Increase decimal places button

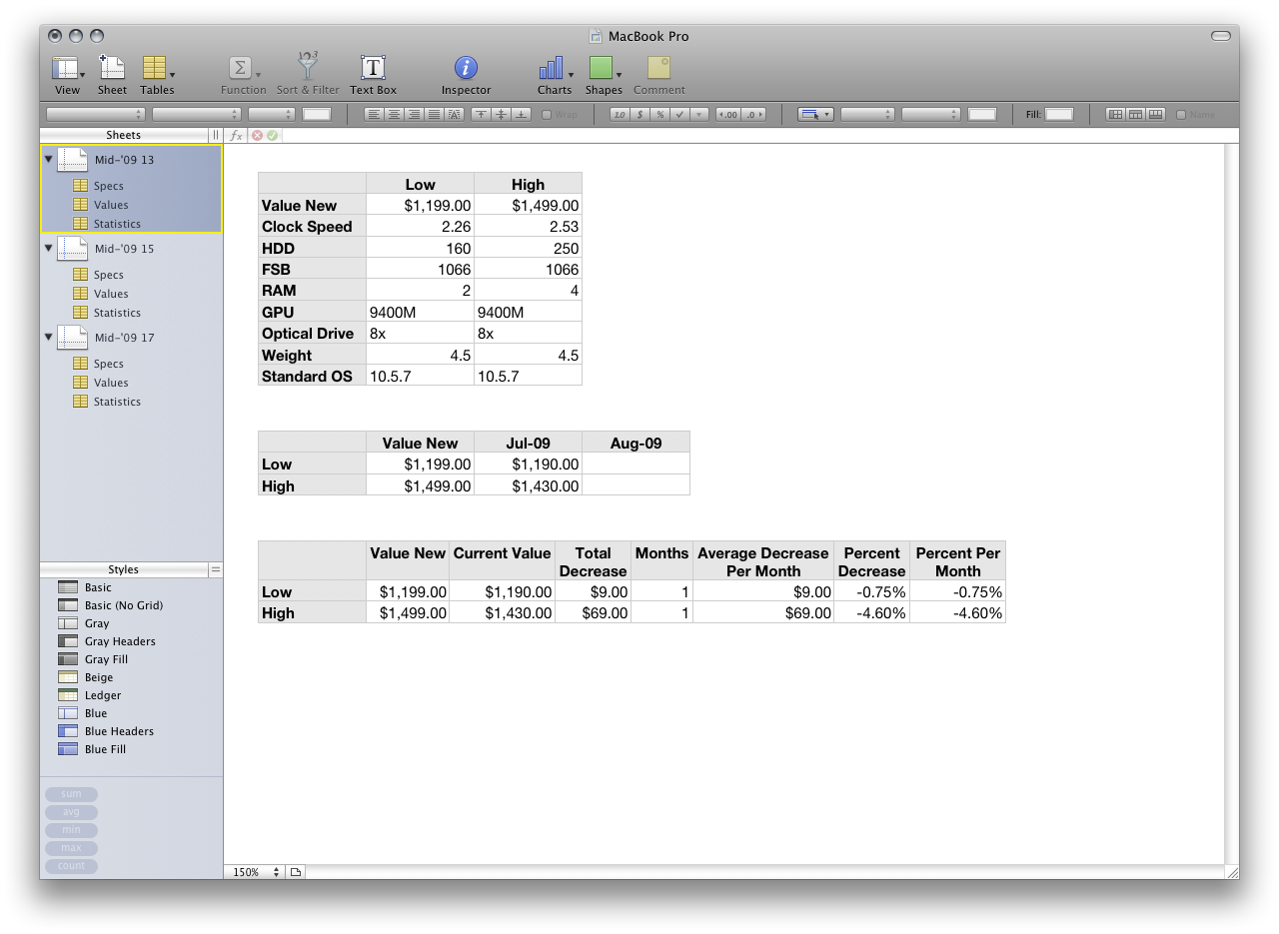[x=753, y=115]
